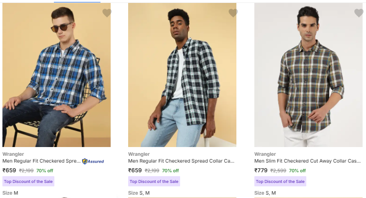Toggle wishlist heart on the slim fit shirt
Screen dimensions: 366x198
click(x=359, y=13)
